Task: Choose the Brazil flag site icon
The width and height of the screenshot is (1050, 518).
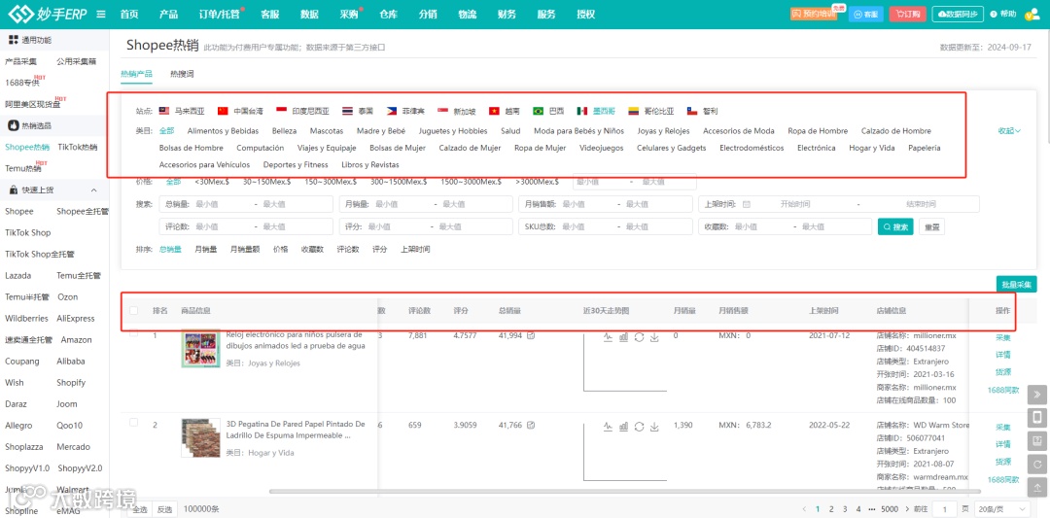Action: tap(539, 111)
